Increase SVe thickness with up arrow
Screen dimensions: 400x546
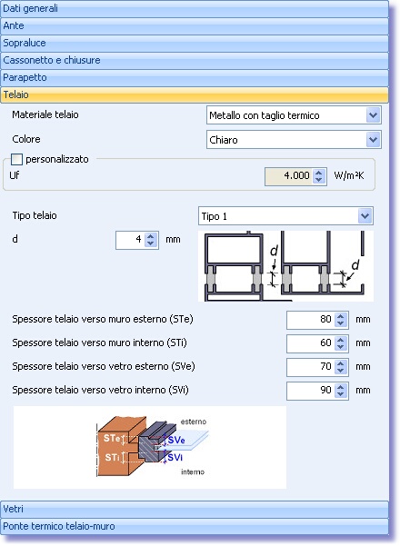point(340,363)
